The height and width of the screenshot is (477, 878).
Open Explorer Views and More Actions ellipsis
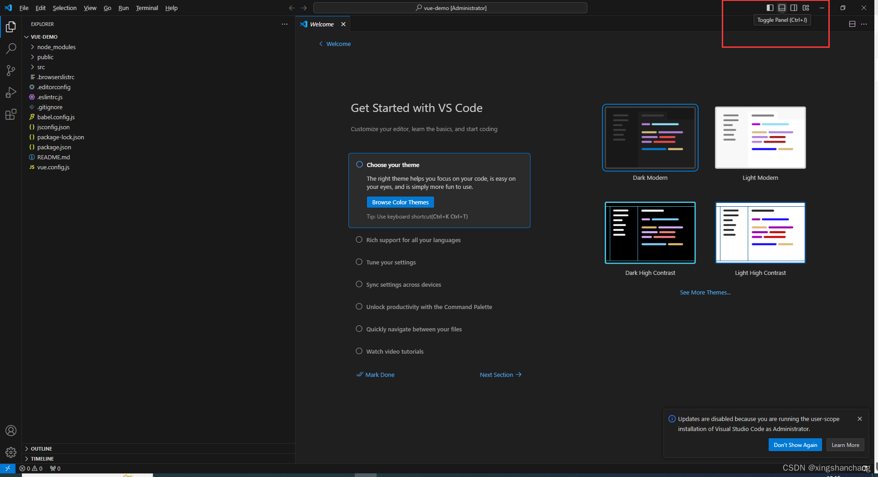coord(285,24)
